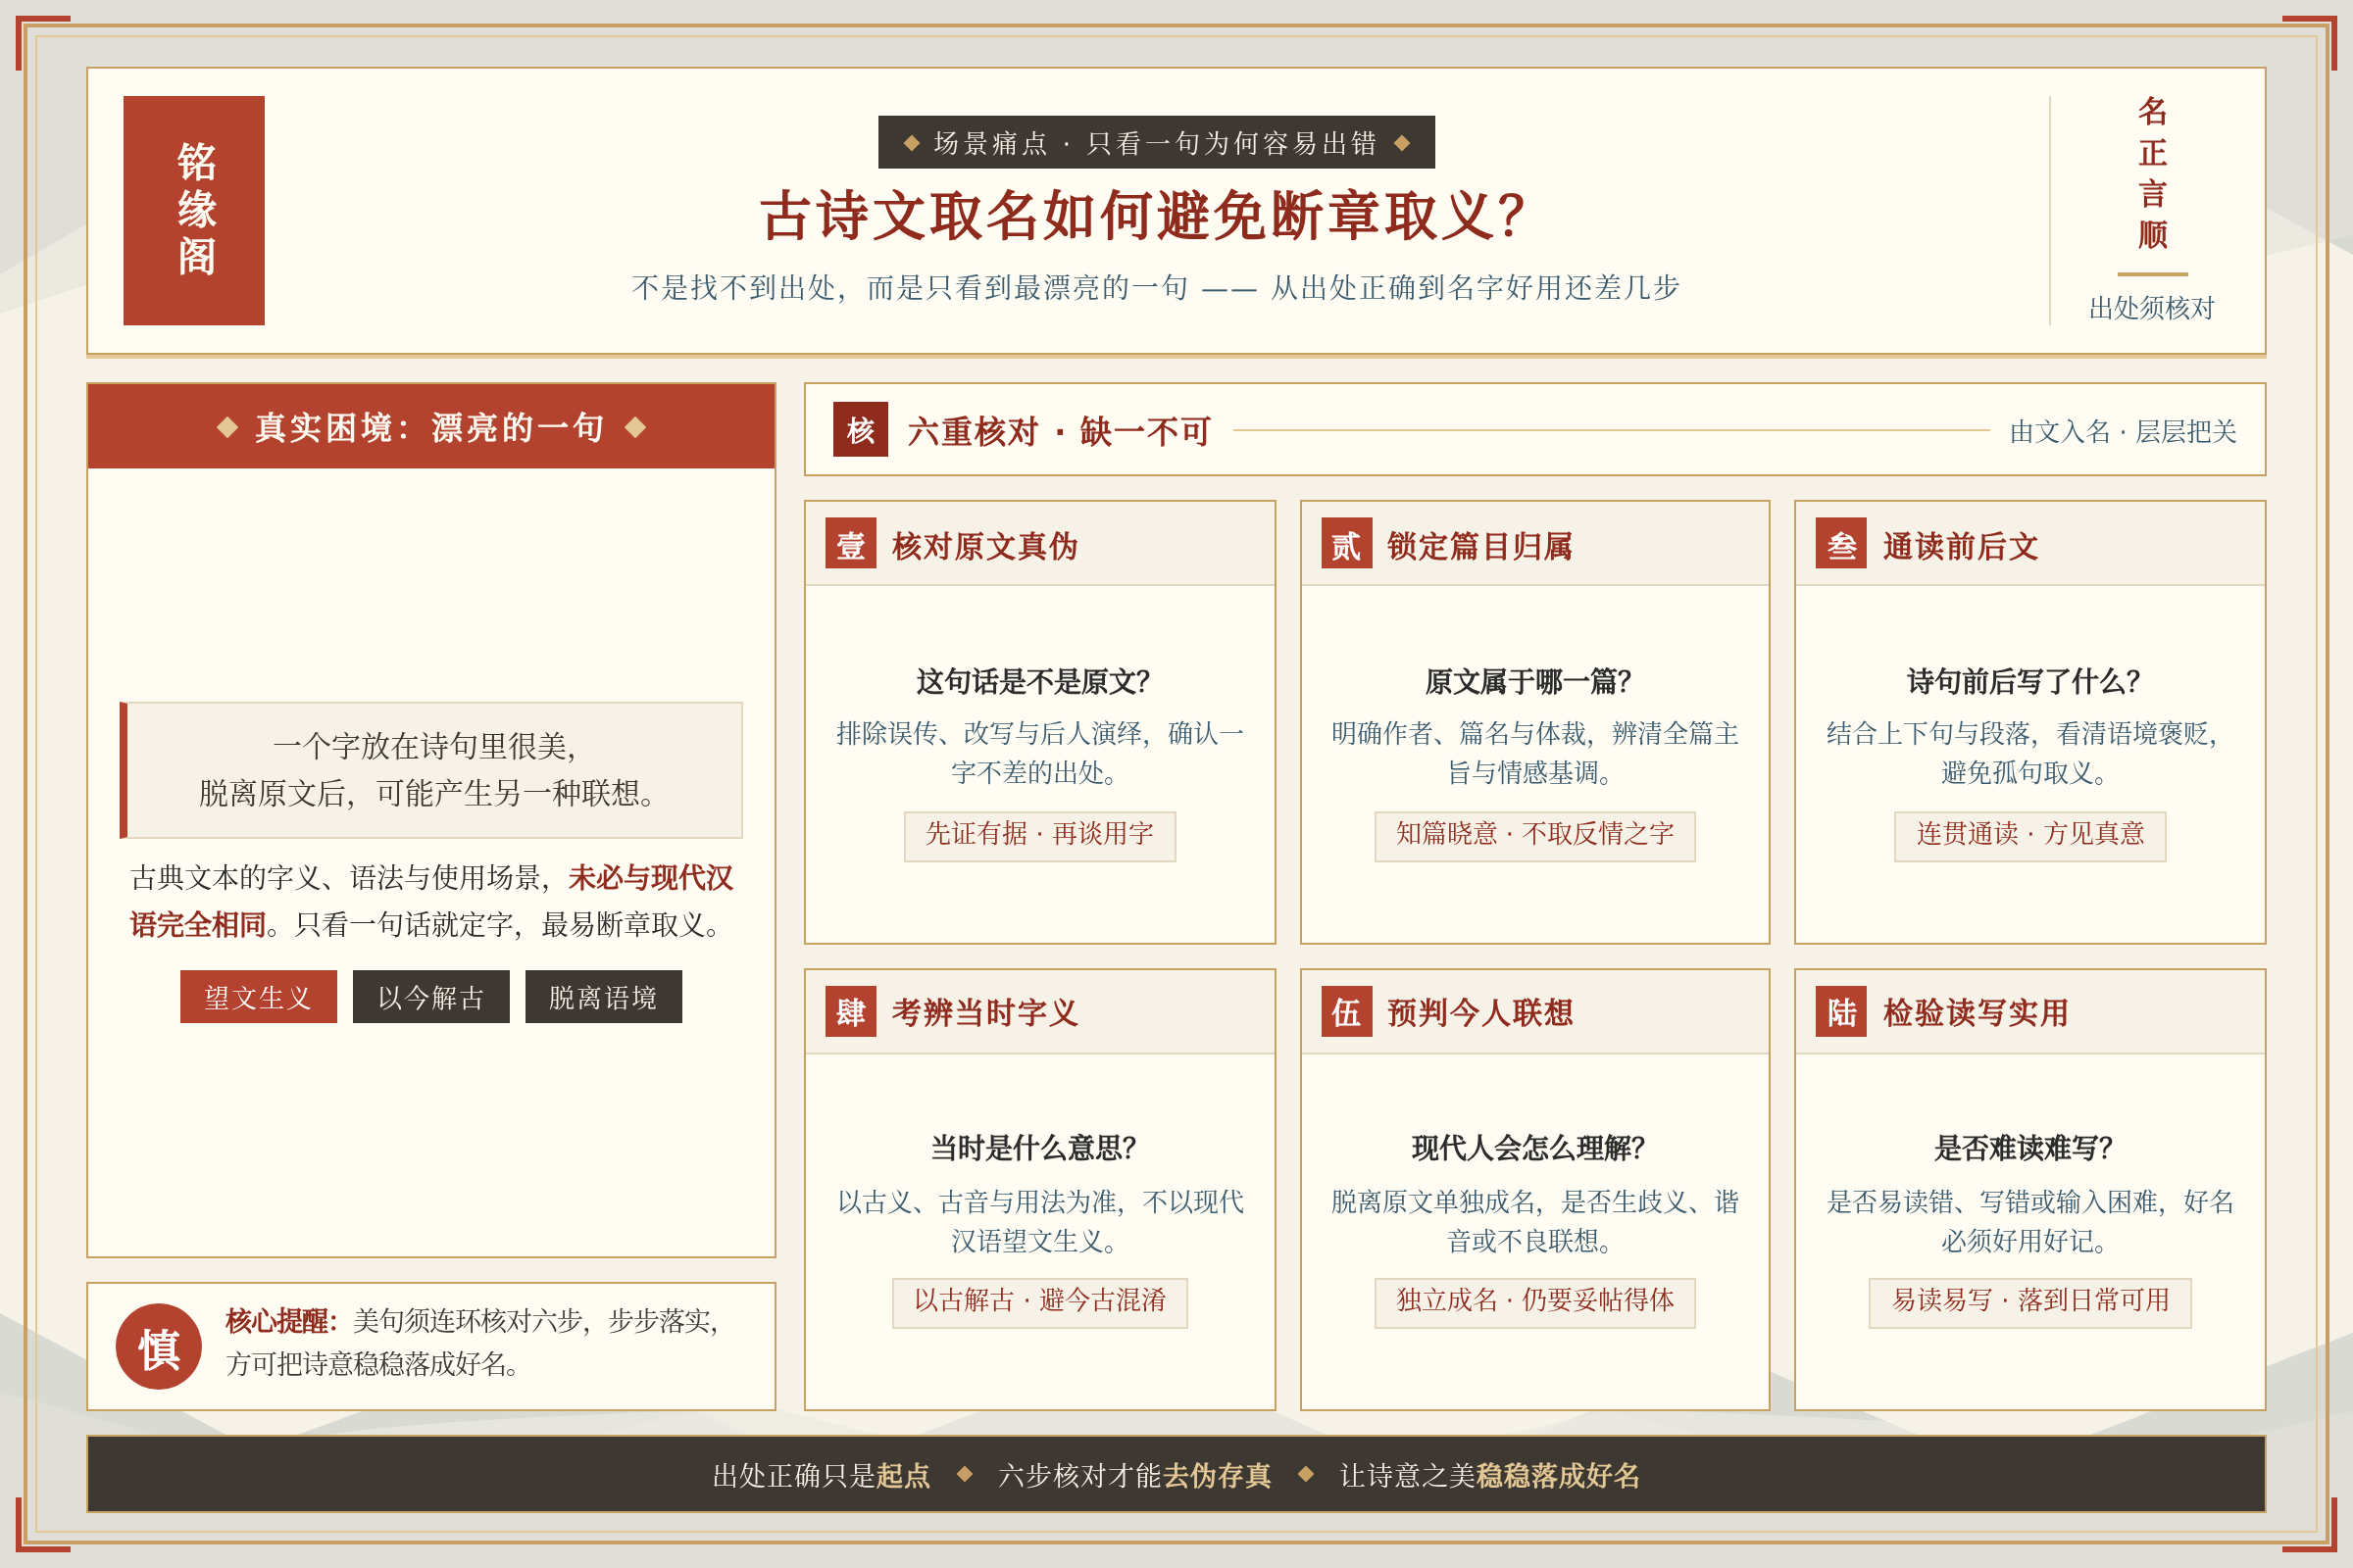Click the 铭缘阁 red logo block

click(194, 210)
